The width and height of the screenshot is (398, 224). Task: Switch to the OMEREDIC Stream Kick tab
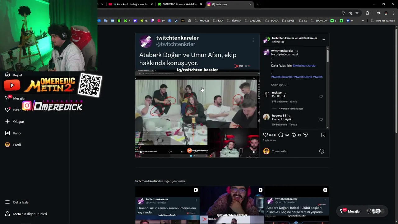click(x=179, y=4)
